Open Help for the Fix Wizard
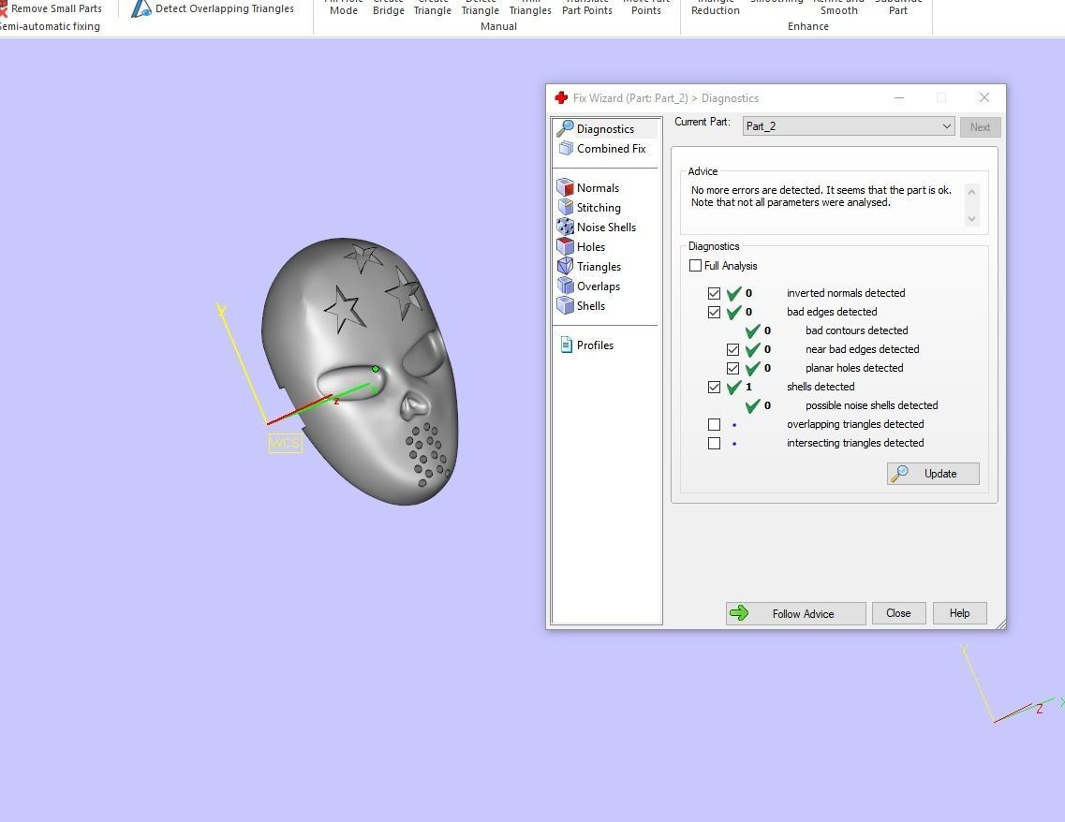The image size is (1065, 822). coord(959,613)
